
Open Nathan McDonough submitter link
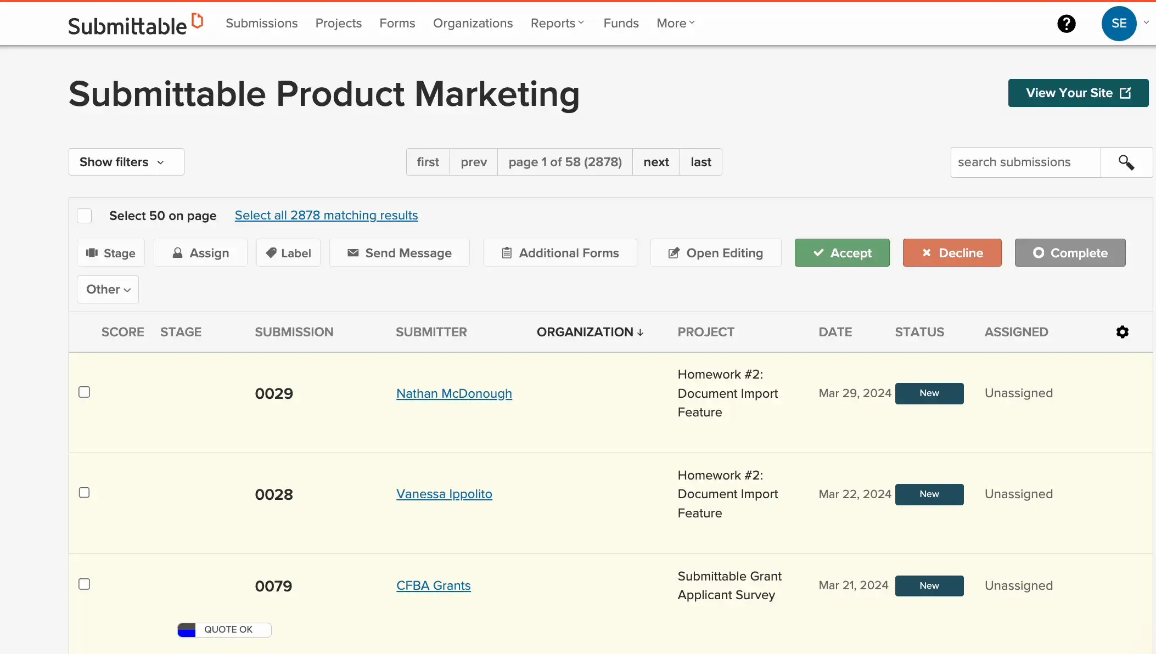point(454,393)
